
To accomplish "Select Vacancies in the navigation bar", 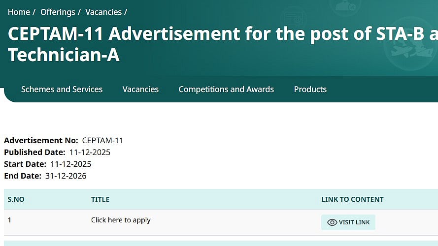I will 140,89.
